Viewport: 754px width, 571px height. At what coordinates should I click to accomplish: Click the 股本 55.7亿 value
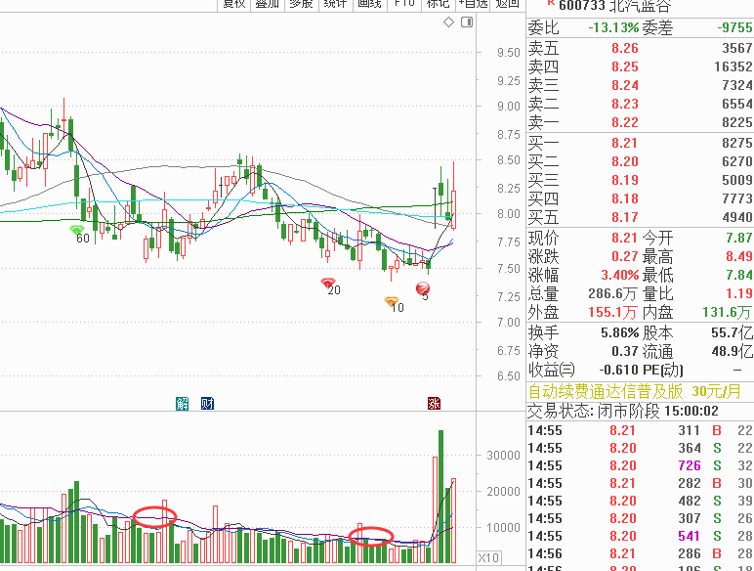[732, 332]
